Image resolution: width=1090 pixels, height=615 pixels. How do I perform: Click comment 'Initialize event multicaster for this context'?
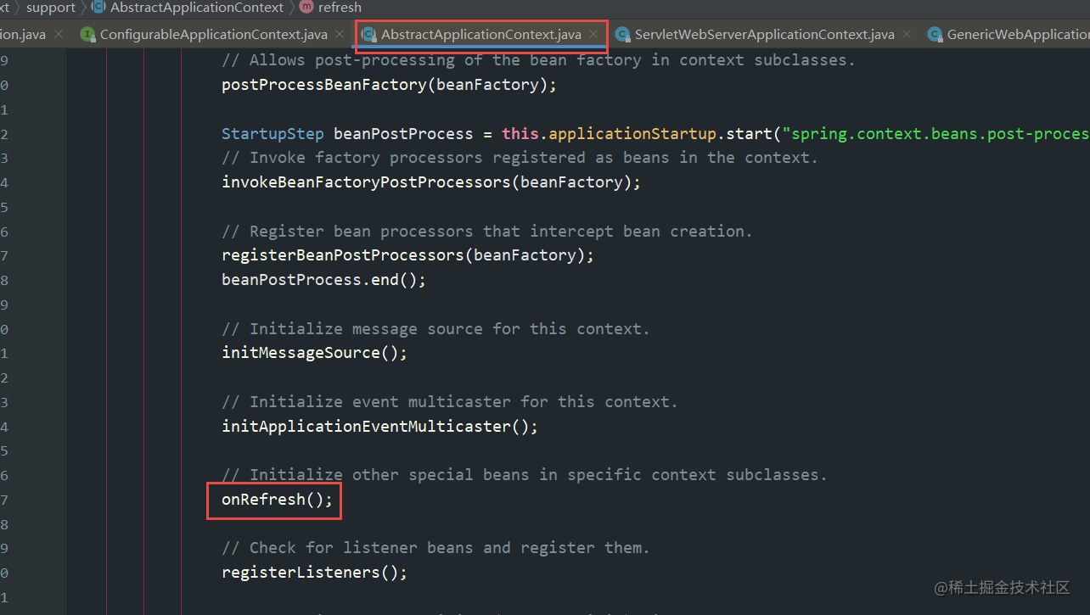click(450, 401)
